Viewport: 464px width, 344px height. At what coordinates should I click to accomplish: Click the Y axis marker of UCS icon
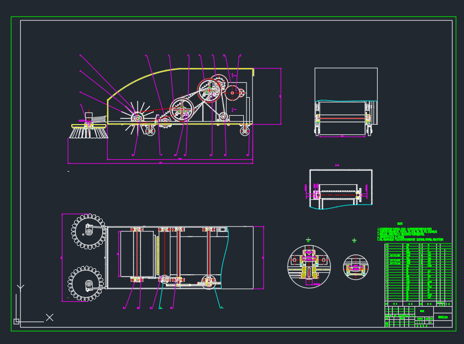click(20, 288)
